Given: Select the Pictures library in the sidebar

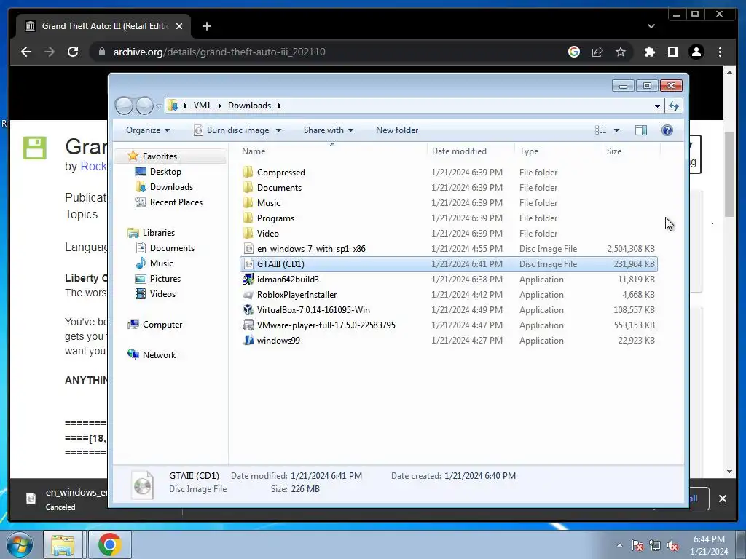Looking at the screenshot, I should pyautogui.click(x=165, y=279).
